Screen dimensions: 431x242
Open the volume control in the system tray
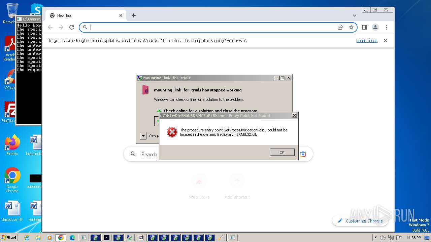(x=383, y=238)
